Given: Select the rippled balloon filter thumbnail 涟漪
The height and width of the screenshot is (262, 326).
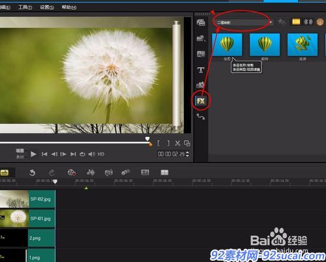Looking at the screenshot, I should click(x=303, y=44).
